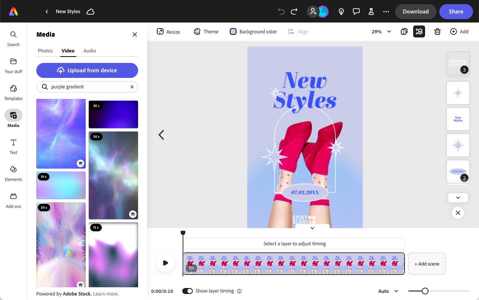Open the Add-ons panel
The width and height of the screenshot is (479, 300).
13,200
